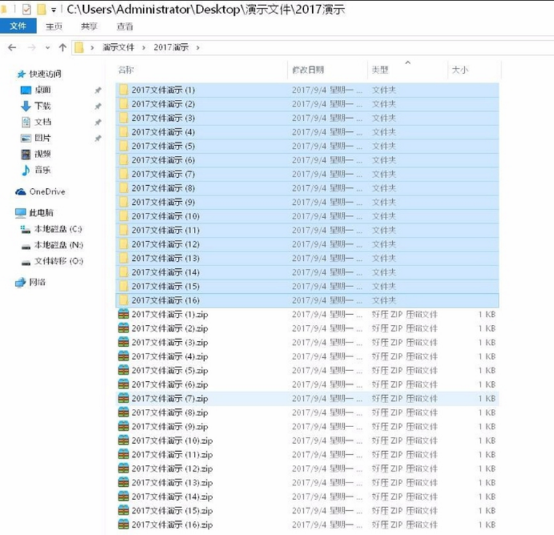Click archive icon of 2017文件演示 (12).zip
Viewport: 554px width, 535px height.
(x=123, y=468)
